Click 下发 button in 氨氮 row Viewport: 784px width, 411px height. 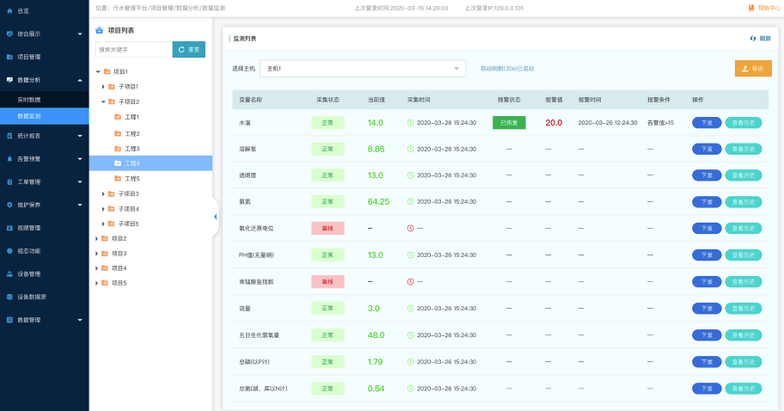(706, 202)
